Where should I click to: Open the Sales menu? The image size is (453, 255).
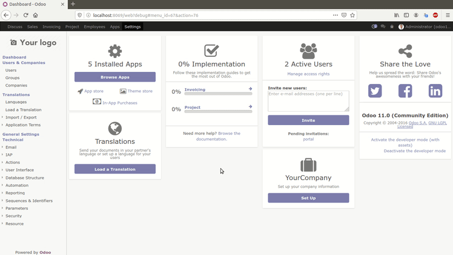tap(32, 27)
